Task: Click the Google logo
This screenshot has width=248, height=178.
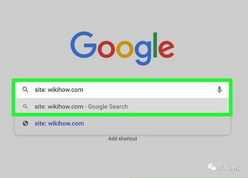Action: (122, 48)
